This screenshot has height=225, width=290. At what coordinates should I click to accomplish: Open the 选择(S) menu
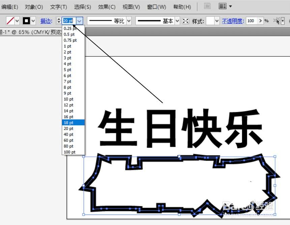(83, 7)
